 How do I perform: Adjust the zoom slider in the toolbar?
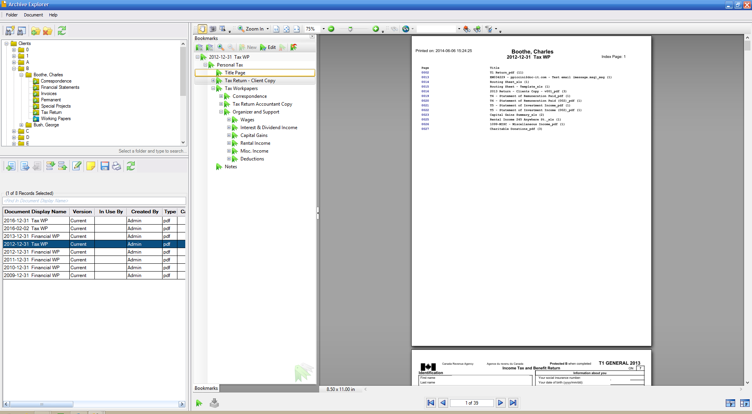tap(350, 29)
